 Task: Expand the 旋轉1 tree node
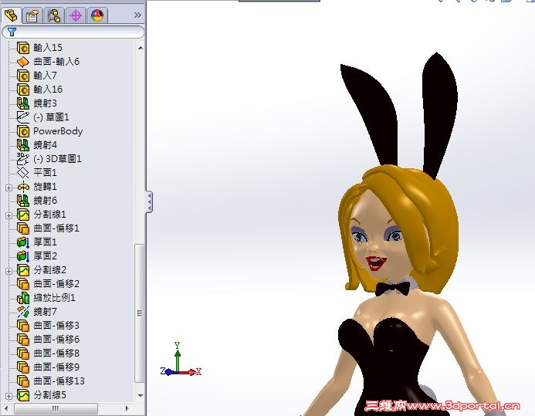[x=8, y=188]
